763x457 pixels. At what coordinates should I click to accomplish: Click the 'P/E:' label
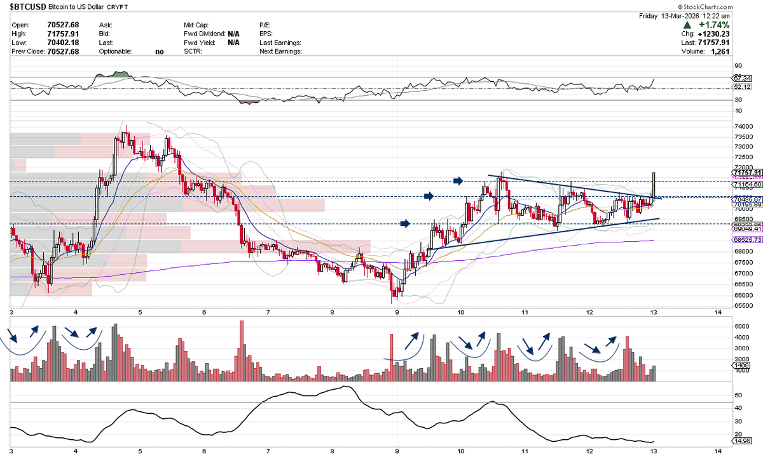click(266, 25)
